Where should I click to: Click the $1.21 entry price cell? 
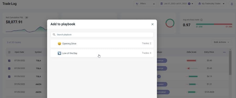pyautogui.click(x=209, y=84)
